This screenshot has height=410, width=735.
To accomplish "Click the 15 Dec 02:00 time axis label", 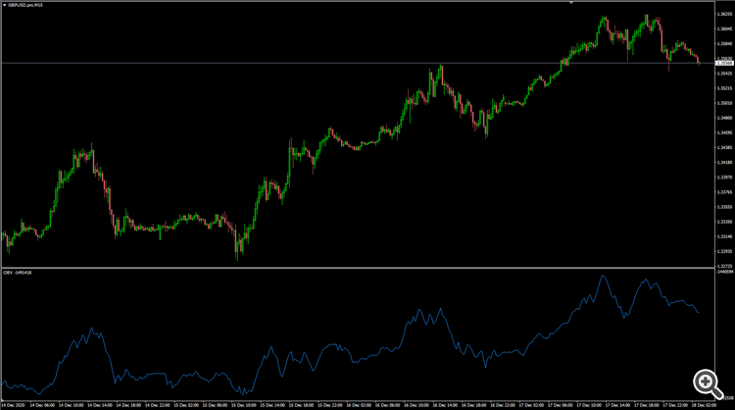I will [x=186, y=405].
